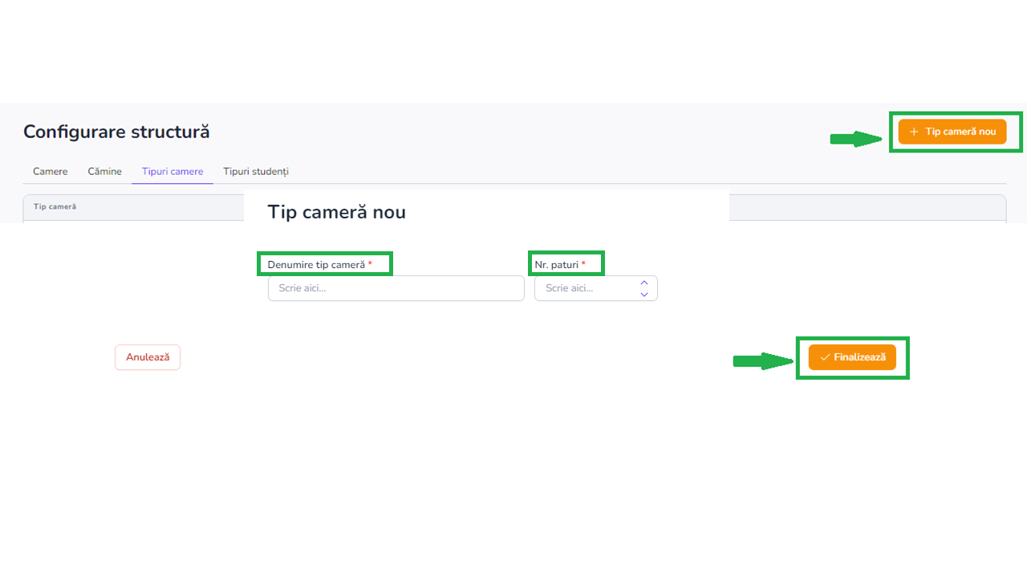Screen dimensions: 1027x578
Task: Click the Configurare structură page heading
Action: tap(116, 132)
